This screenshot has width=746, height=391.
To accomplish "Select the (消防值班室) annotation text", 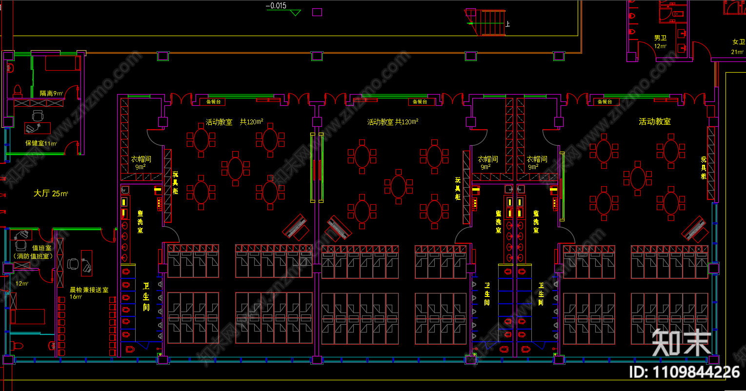I will click(x=33, y=256).
